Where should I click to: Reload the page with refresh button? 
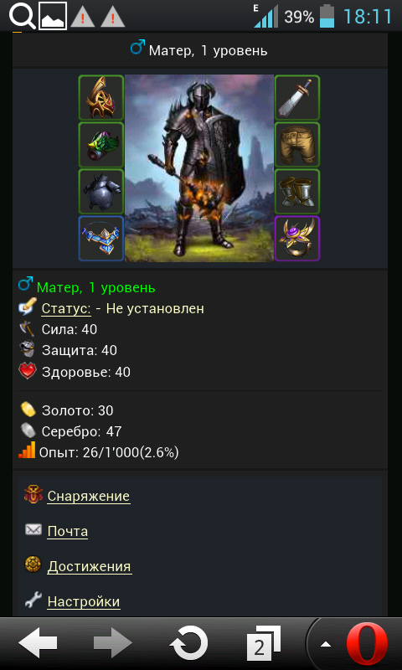pos(189,642)
